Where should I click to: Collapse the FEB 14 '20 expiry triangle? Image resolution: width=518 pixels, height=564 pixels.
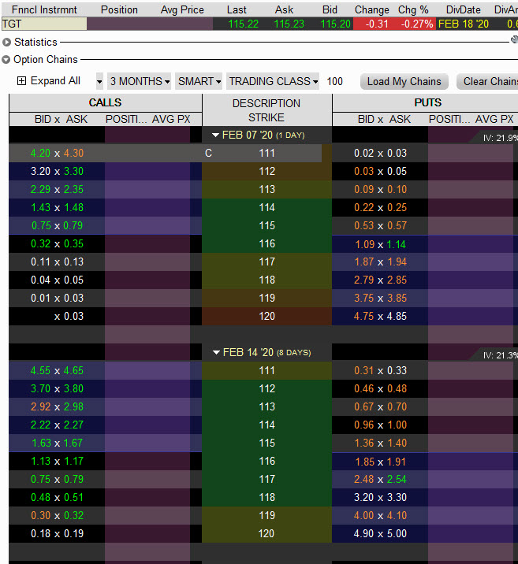click(x=216, y=353)
